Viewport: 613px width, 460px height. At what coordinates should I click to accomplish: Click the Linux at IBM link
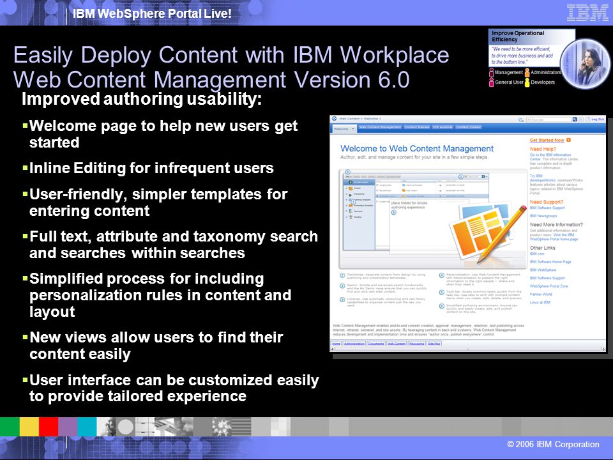click(540, 302)
